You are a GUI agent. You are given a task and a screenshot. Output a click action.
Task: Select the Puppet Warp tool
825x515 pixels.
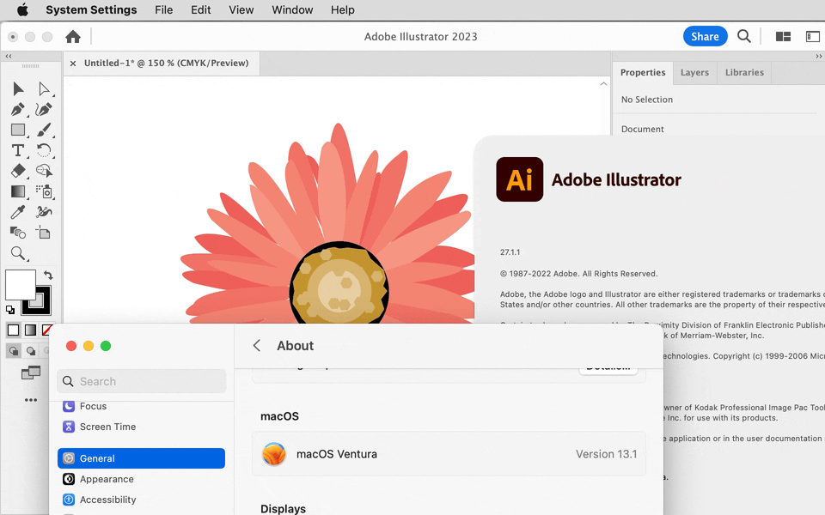point(44,212)
